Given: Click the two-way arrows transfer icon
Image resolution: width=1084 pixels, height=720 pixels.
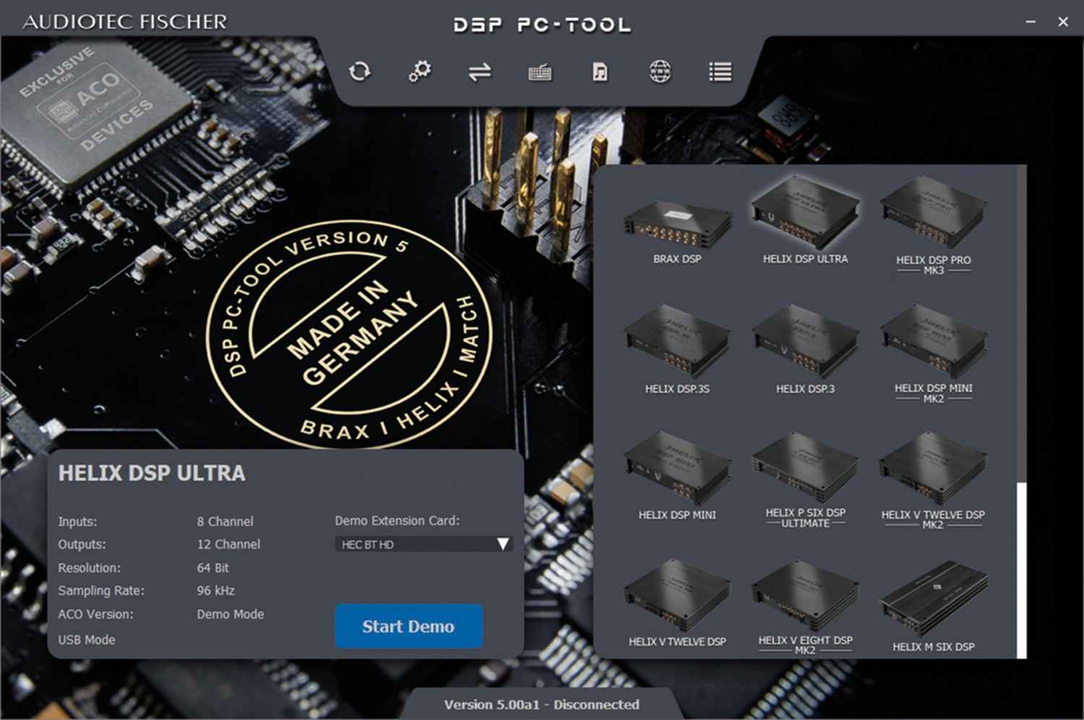Looking at the screenshot, I should 479,72.
